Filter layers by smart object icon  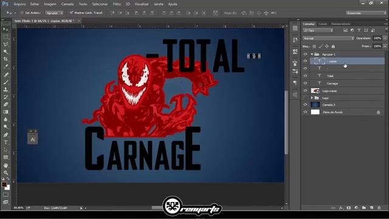373,30
